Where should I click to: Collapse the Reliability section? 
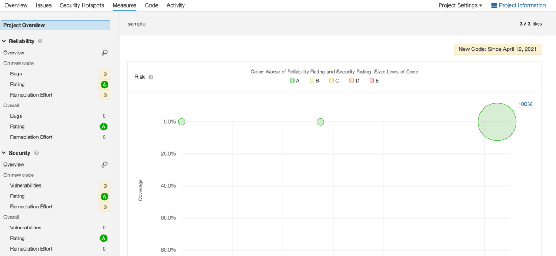[x=4, y=41]
